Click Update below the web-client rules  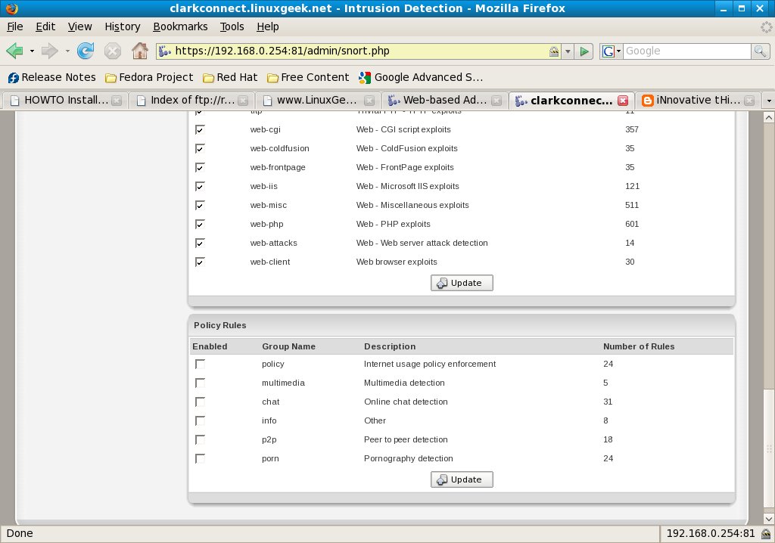coord(462,283)
